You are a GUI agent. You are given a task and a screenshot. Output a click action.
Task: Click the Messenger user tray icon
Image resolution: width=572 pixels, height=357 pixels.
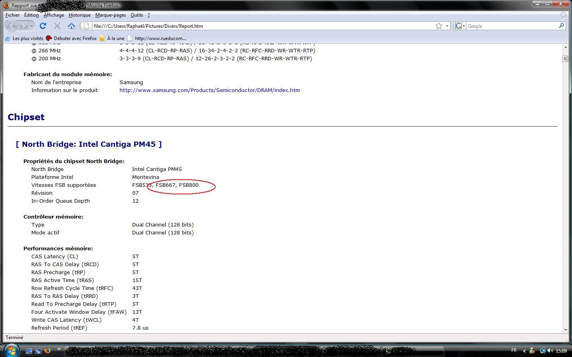coord(532,351)
